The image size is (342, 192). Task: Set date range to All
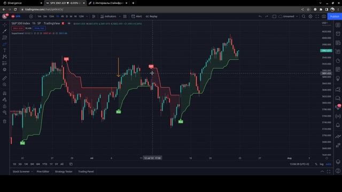click(x=62, y=164)
